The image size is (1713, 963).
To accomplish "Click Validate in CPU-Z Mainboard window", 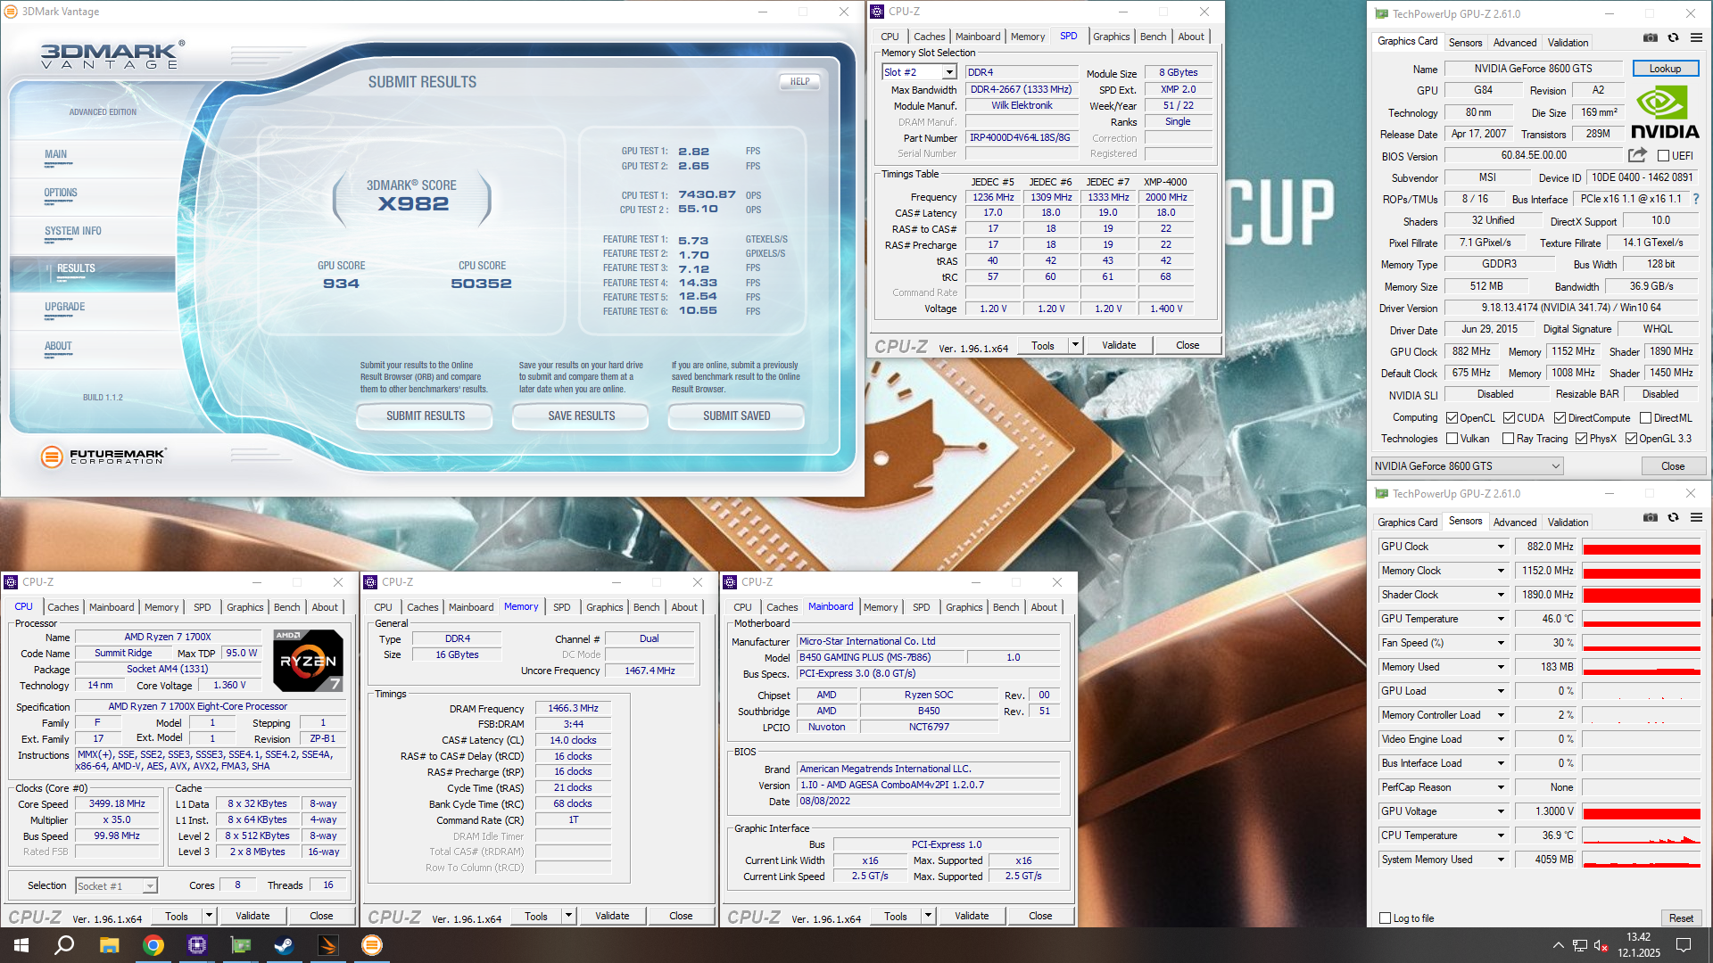I will click(972, 916).
